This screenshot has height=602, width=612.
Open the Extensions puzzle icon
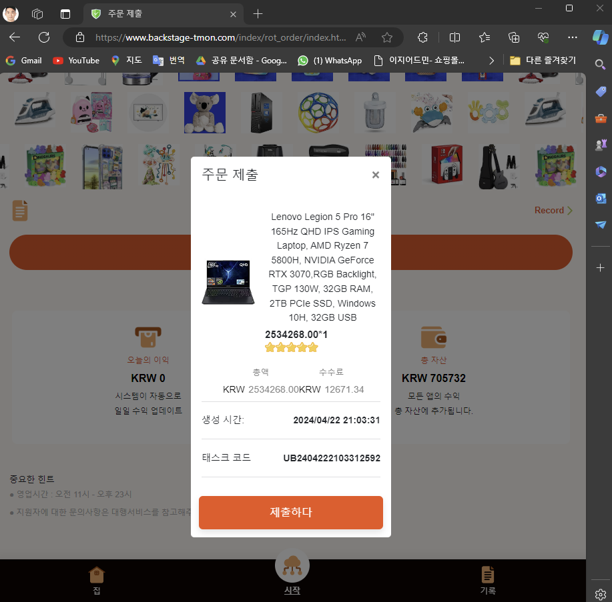pos(422,37)
